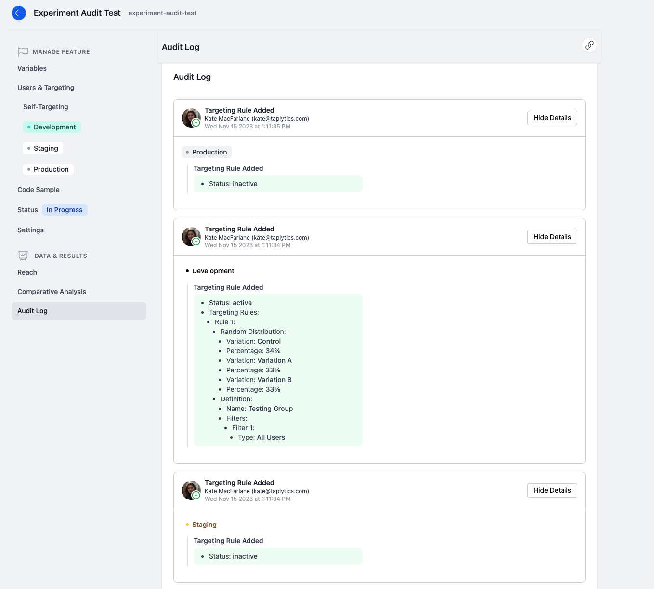Click the yellow status dot next to Staging
This screenshot has width=654, height=589.
[187, 525]
